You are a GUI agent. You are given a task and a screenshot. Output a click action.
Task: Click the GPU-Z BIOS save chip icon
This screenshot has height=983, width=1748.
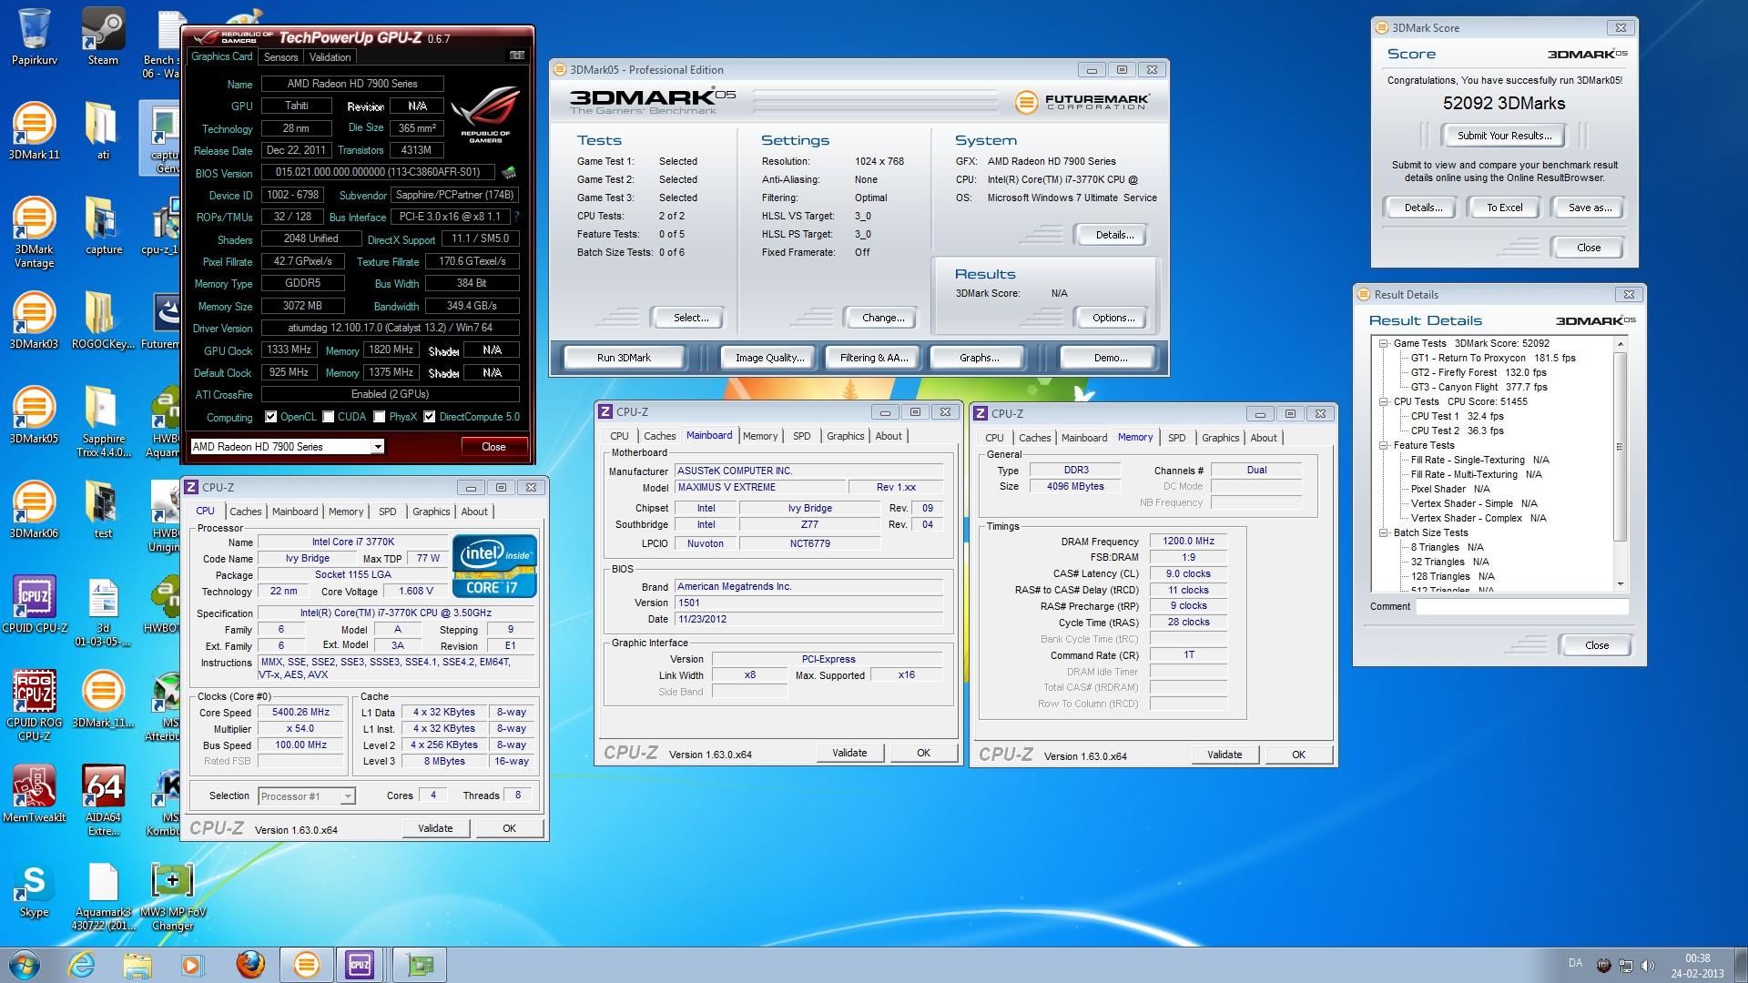click(x=510, y=172)
